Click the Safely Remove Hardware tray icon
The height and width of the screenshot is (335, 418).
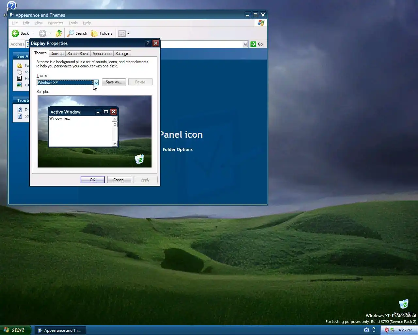coord(393,330)
